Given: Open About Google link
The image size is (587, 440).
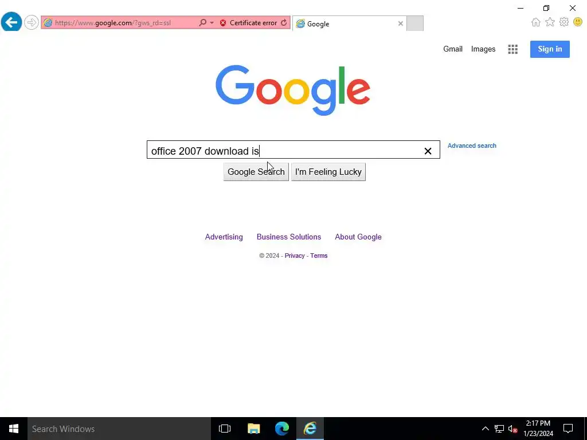Looking at the screenshot, I should click(358, 237).
